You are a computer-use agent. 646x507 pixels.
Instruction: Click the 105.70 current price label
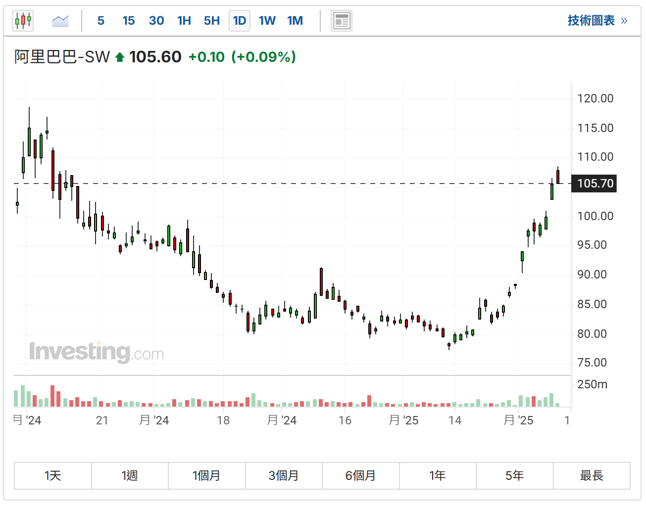click(x=594, y=184)
